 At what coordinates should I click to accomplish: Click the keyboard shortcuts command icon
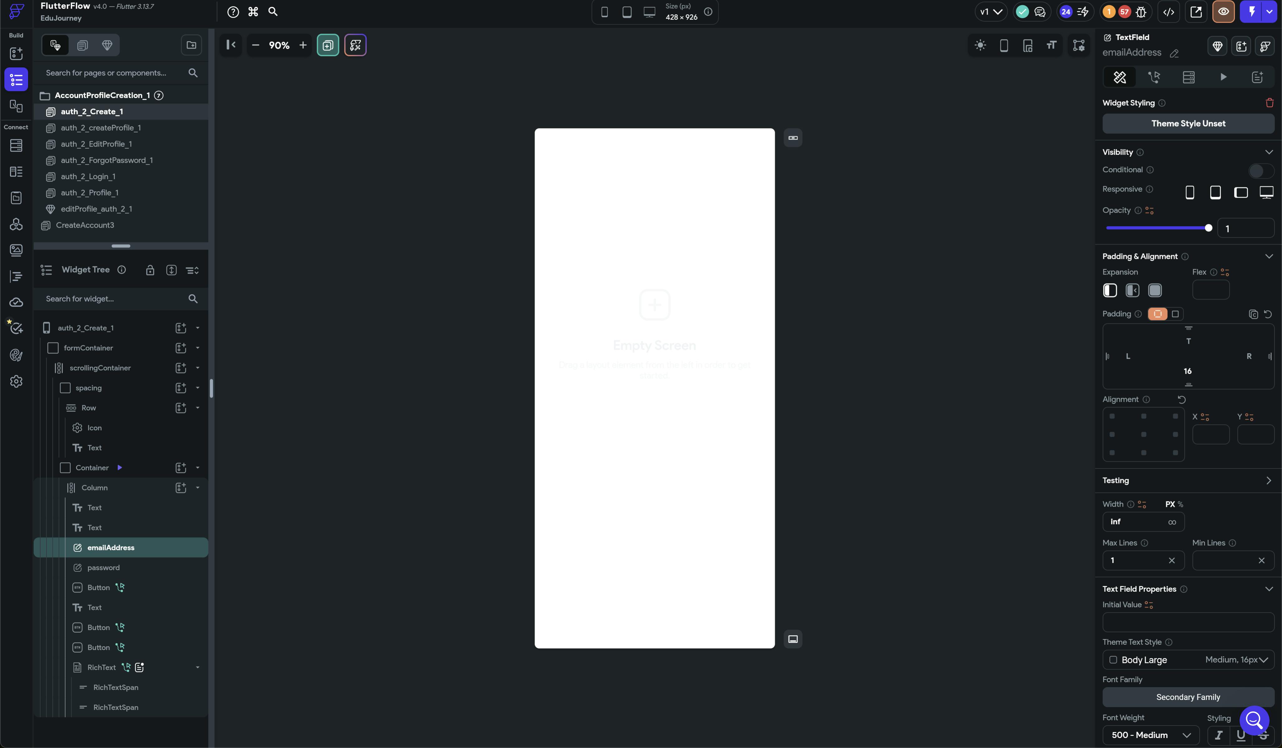pos(253,12)
